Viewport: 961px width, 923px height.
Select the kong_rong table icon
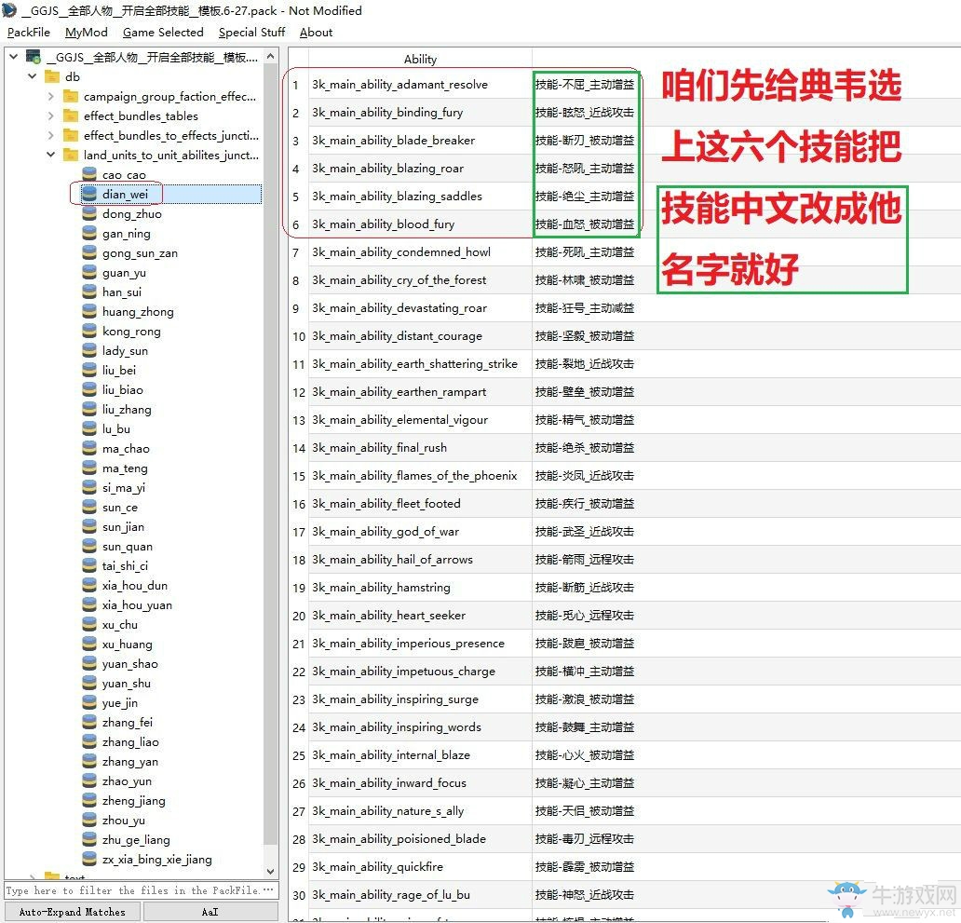coord(89,332)
